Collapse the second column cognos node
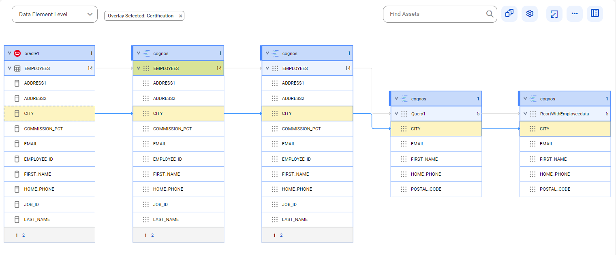 coord(139,53)
